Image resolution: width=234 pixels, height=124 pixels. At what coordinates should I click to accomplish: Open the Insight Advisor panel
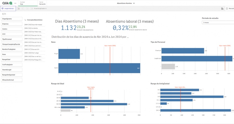click(8, 9)
